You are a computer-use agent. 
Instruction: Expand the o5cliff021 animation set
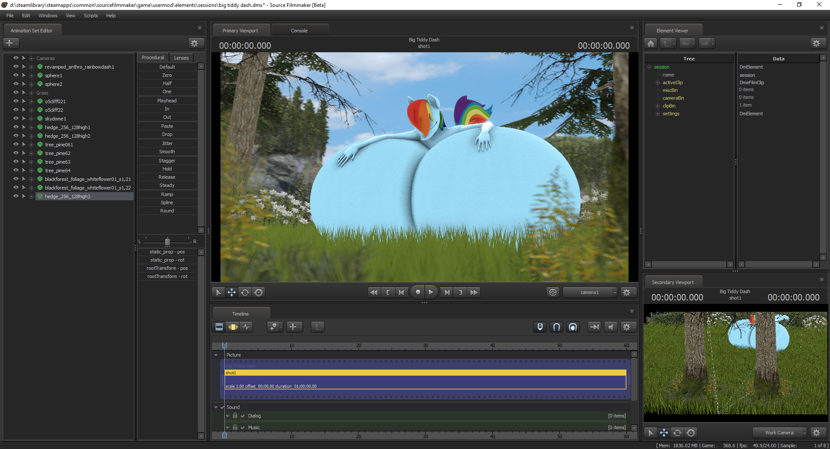pos(31,101)
